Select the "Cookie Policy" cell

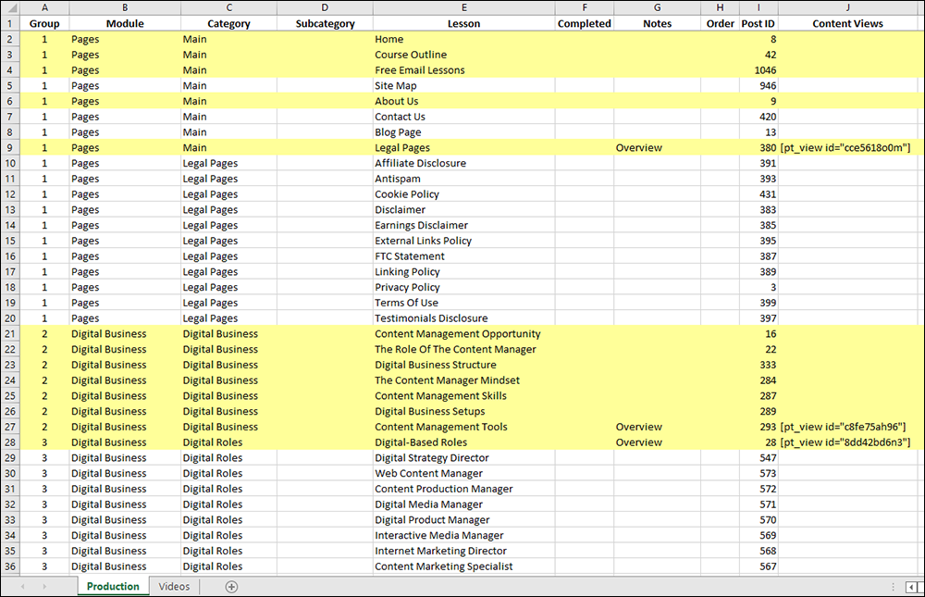tap(463, 194)
